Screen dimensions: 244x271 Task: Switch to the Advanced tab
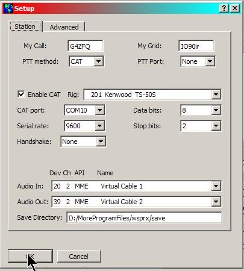coord(64,27)
